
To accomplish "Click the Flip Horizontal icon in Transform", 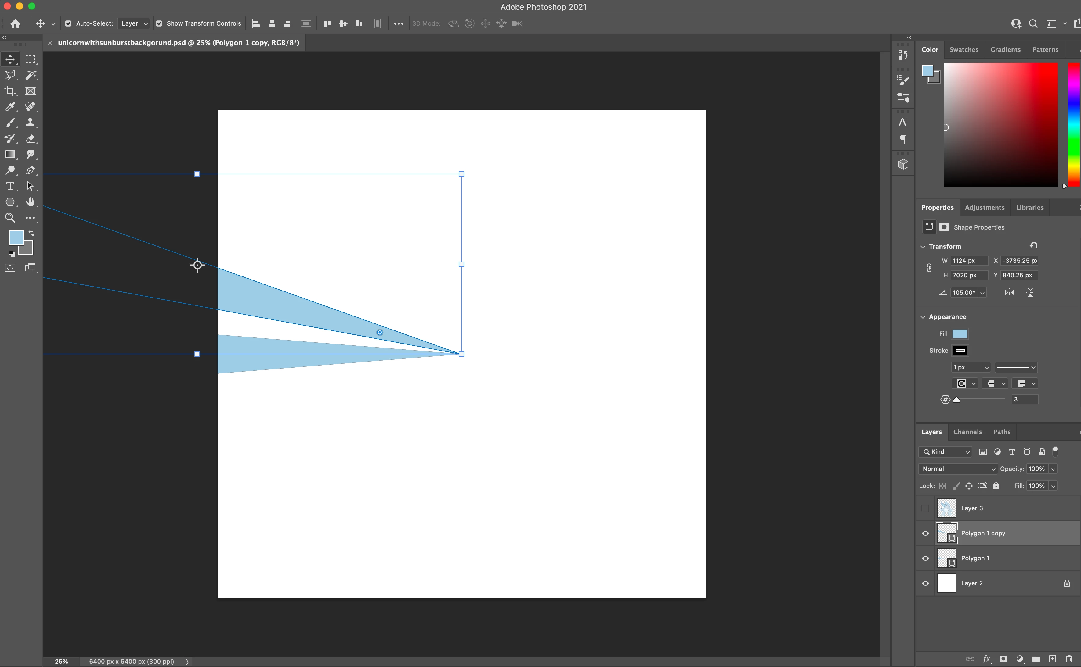I will pos(1009,292).
